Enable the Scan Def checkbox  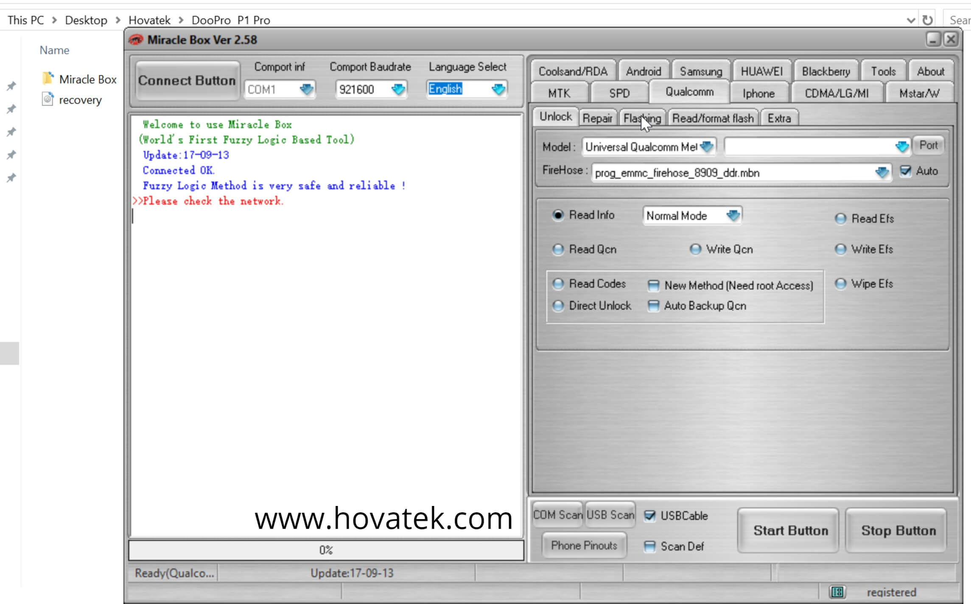pyautogui.click(x=649, y=546)
